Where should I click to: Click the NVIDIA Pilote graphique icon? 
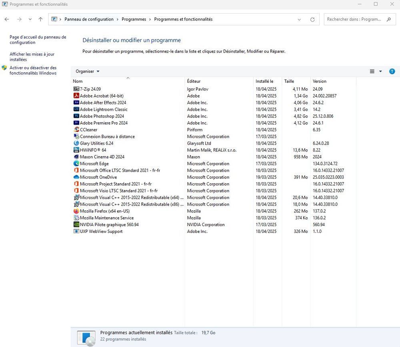click(x=76, y=224)
